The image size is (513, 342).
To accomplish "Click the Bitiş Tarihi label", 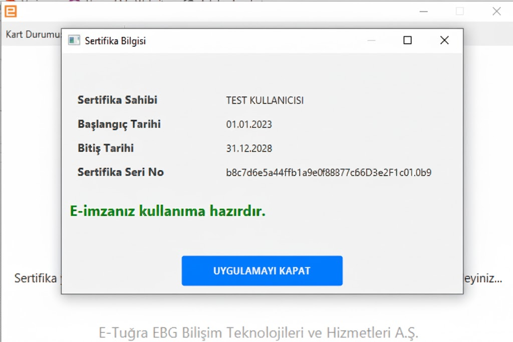I will click(105, 148).
